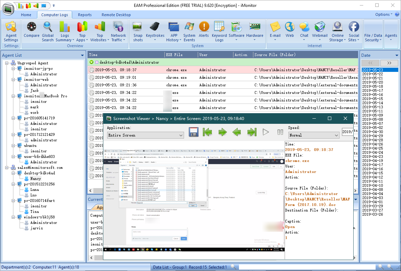Save screenshot using the floppy disk icon
Screen dimensions: 401x271
point(194,132)
